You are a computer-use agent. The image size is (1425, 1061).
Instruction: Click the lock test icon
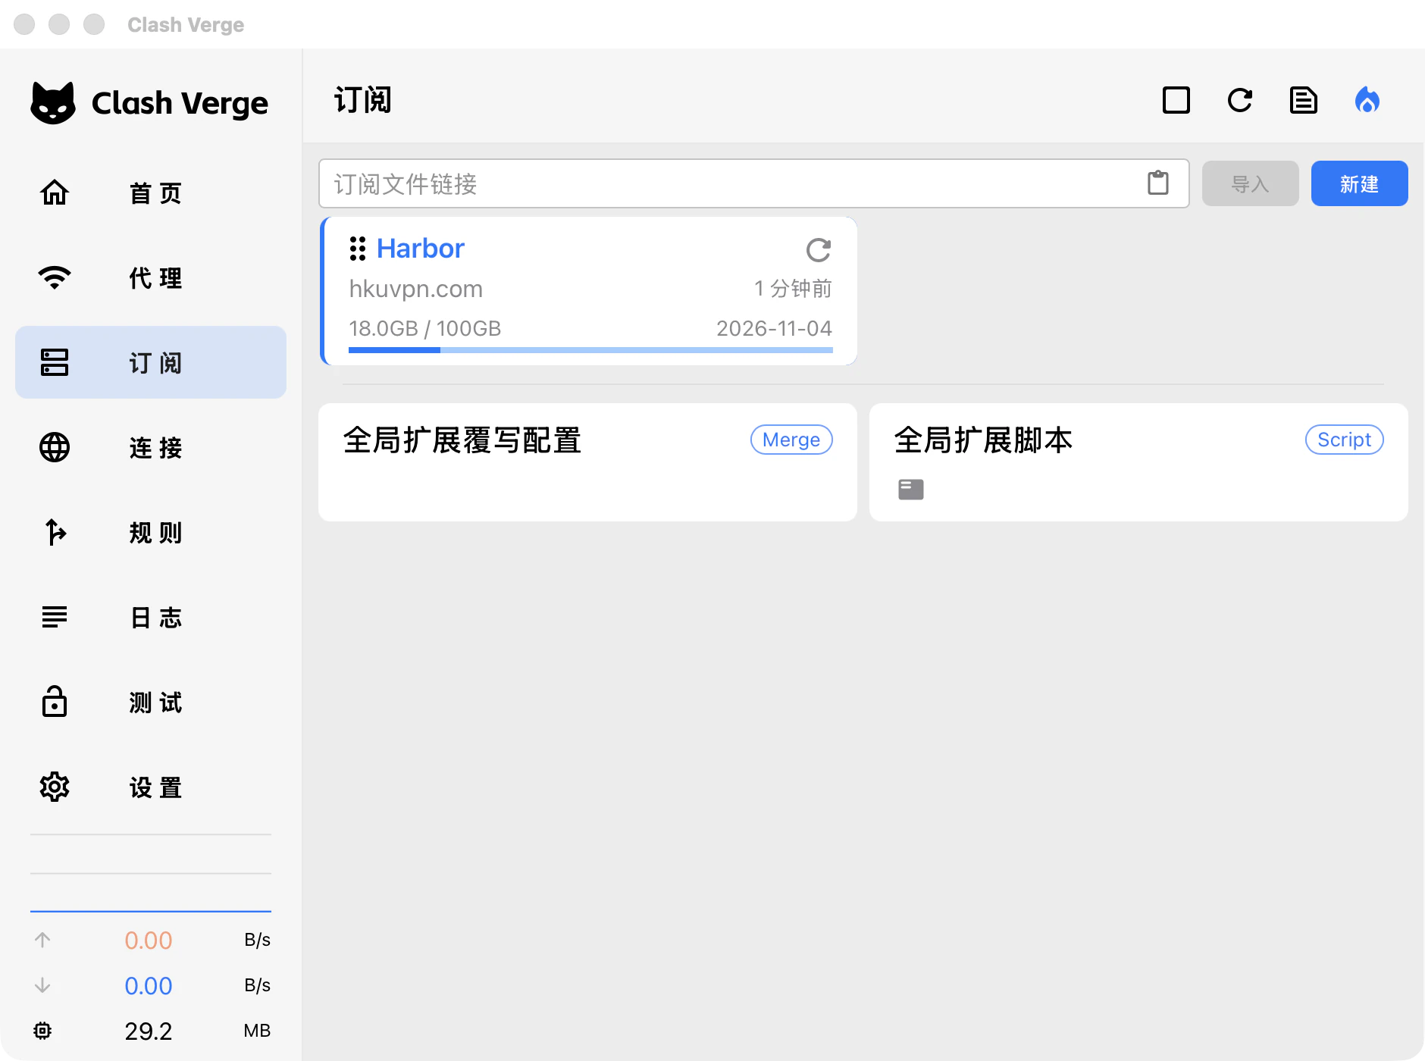(x=55, y=701)
